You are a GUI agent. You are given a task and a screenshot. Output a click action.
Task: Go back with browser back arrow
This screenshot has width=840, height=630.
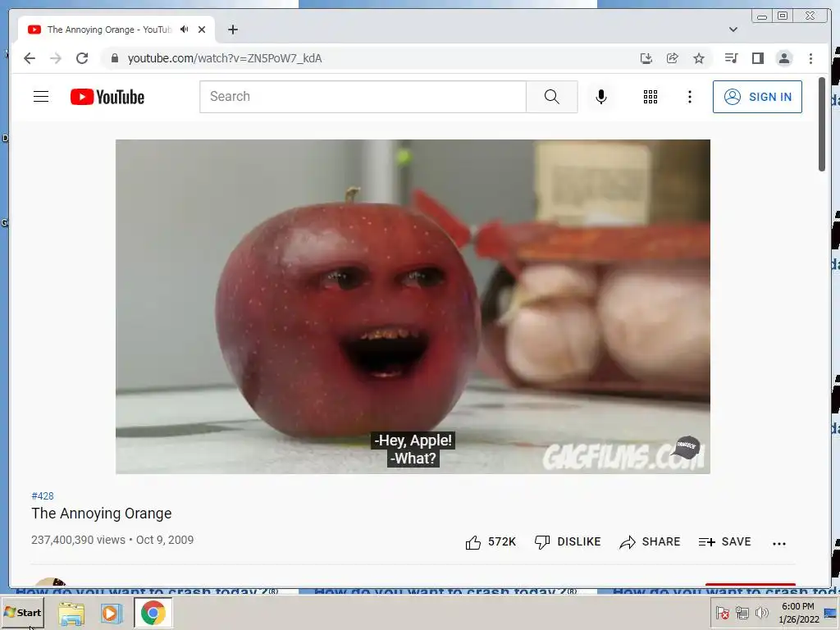click(x=30, y=58)
